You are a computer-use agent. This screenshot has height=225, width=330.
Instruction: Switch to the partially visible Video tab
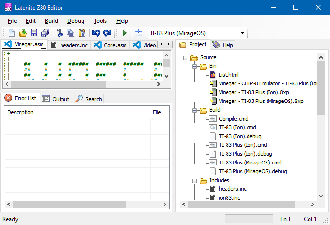(144, 45)
